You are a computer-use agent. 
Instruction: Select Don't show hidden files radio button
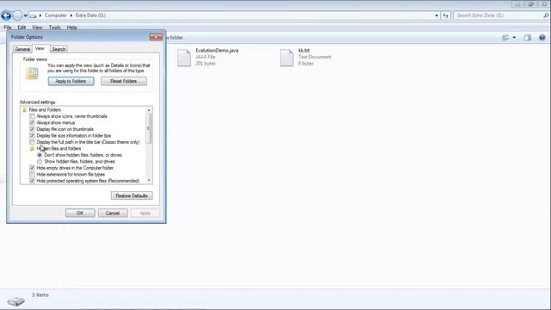pos(40,155)
